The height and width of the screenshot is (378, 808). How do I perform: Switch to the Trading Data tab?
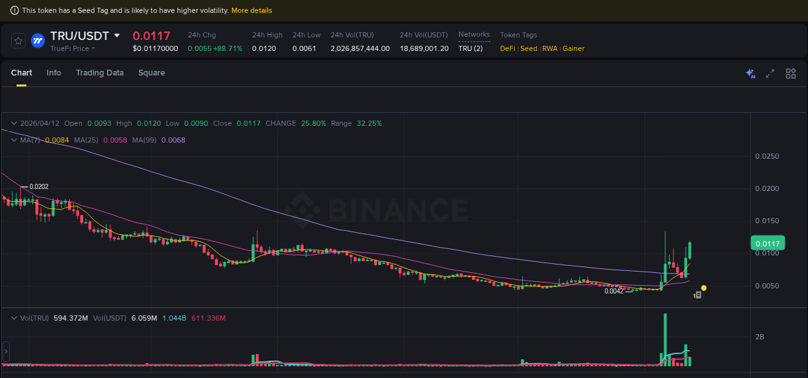100,73
